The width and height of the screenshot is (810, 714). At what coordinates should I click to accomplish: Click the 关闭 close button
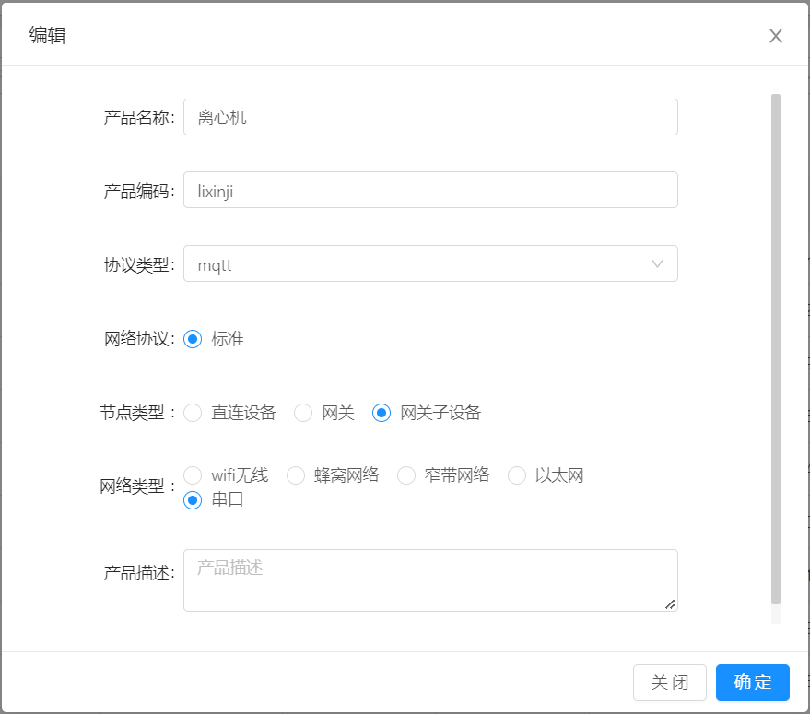[x=670, y=683]
